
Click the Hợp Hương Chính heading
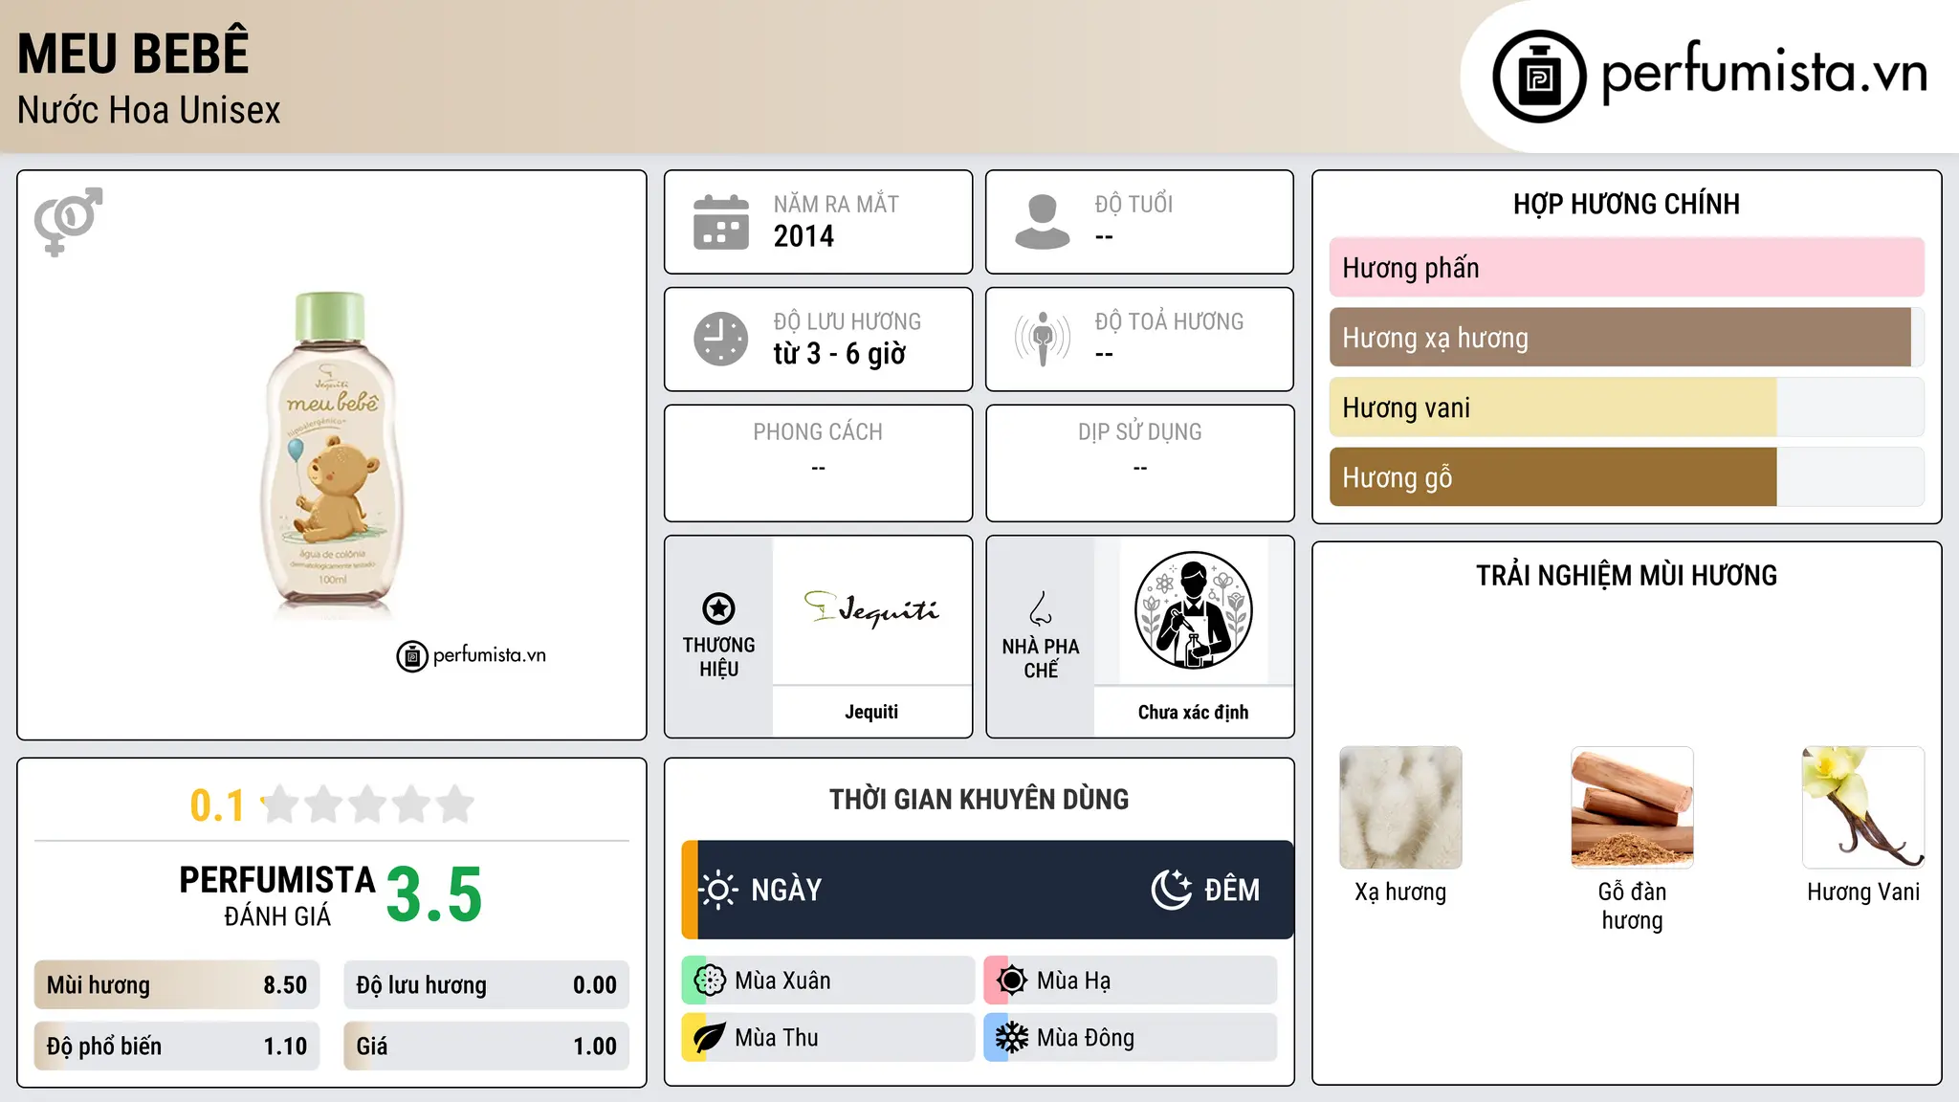1626,204
